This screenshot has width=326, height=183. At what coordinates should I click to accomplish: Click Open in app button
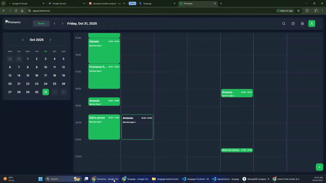click(x=285, y=11)
